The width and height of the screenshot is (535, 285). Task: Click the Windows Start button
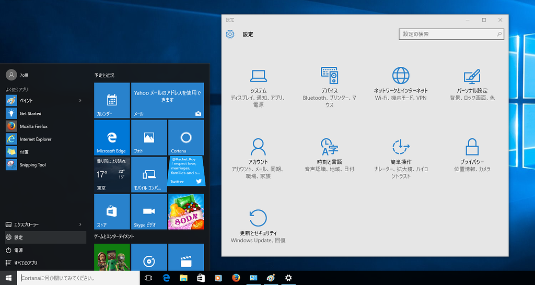[8, 278]
